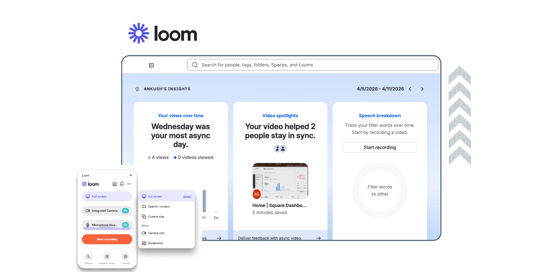Image resolution: width=533 pixels, height=272 pixels.
Task: Click the Loom logo in recorder
Action: (90, 184)
